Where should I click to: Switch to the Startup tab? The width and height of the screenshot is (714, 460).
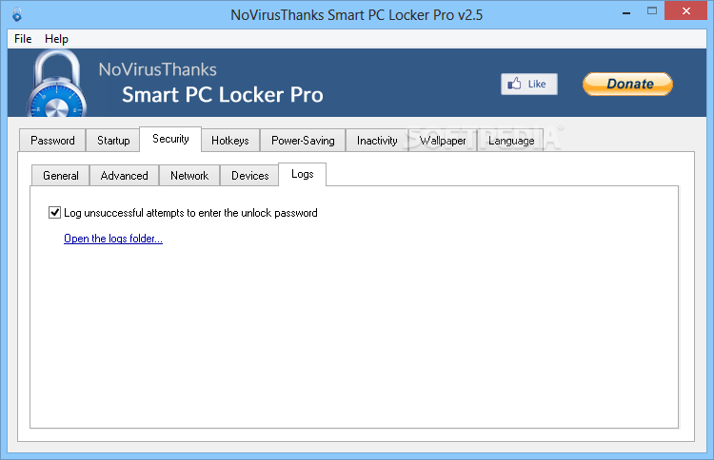coord(113,141)
